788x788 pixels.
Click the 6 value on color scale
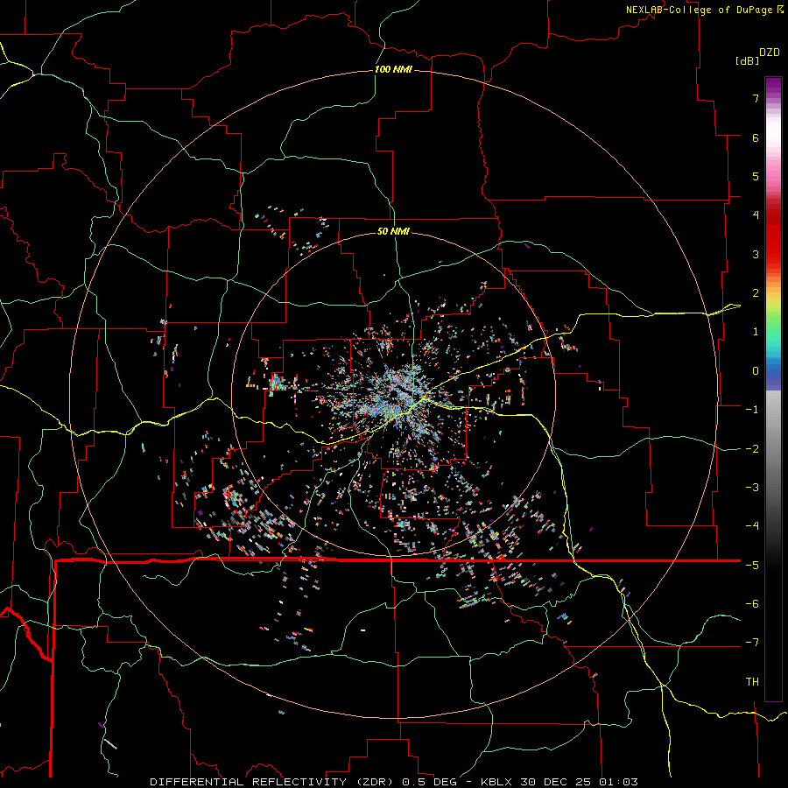tap(756, 137)
